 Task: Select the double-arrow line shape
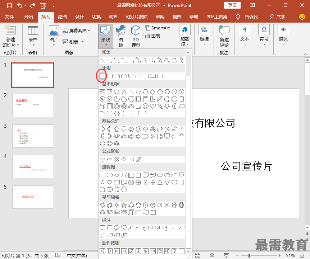coord(117,60)
